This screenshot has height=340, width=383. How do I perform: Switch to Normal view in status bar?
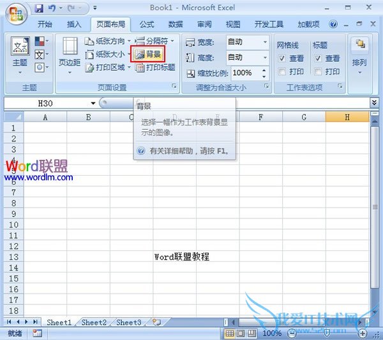tap(230, 333)
